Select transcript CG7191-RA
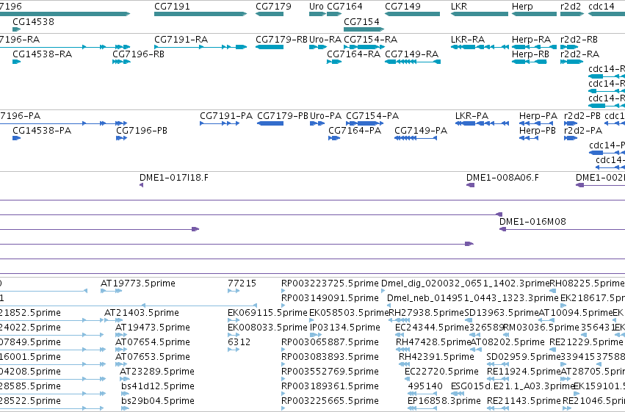Viewport: 625px width, 412px height. pos(200,47)
